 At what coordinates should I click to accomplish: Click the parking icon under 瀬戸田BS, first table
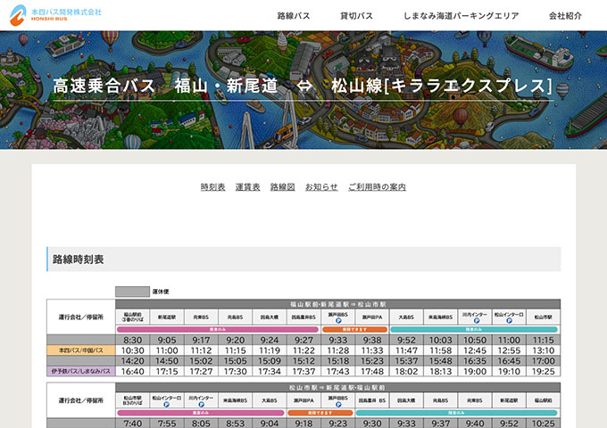(338, 320)
